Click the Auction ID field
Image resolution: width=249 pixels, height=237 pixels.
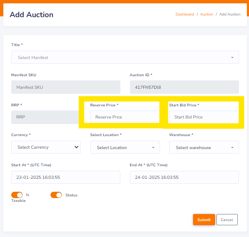pos(184,87)
